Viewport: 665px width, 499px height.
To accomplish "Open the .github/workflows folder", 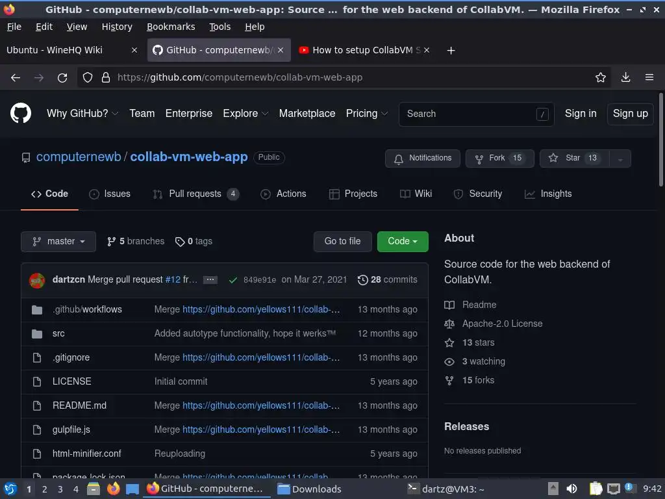I will click(88, 309).
